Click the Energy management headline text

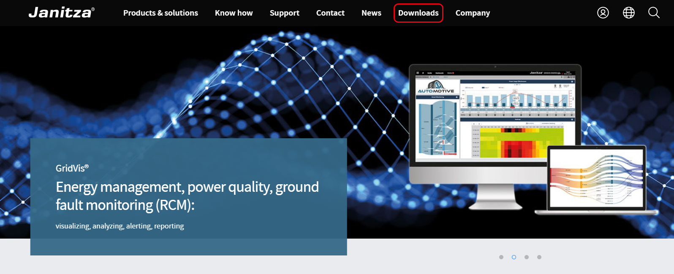pyautogui.click(x=187, y=196)
